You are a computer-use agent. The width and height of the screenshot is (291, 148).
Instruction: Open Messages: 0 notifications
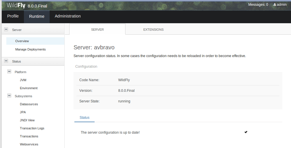click(258, 5)
